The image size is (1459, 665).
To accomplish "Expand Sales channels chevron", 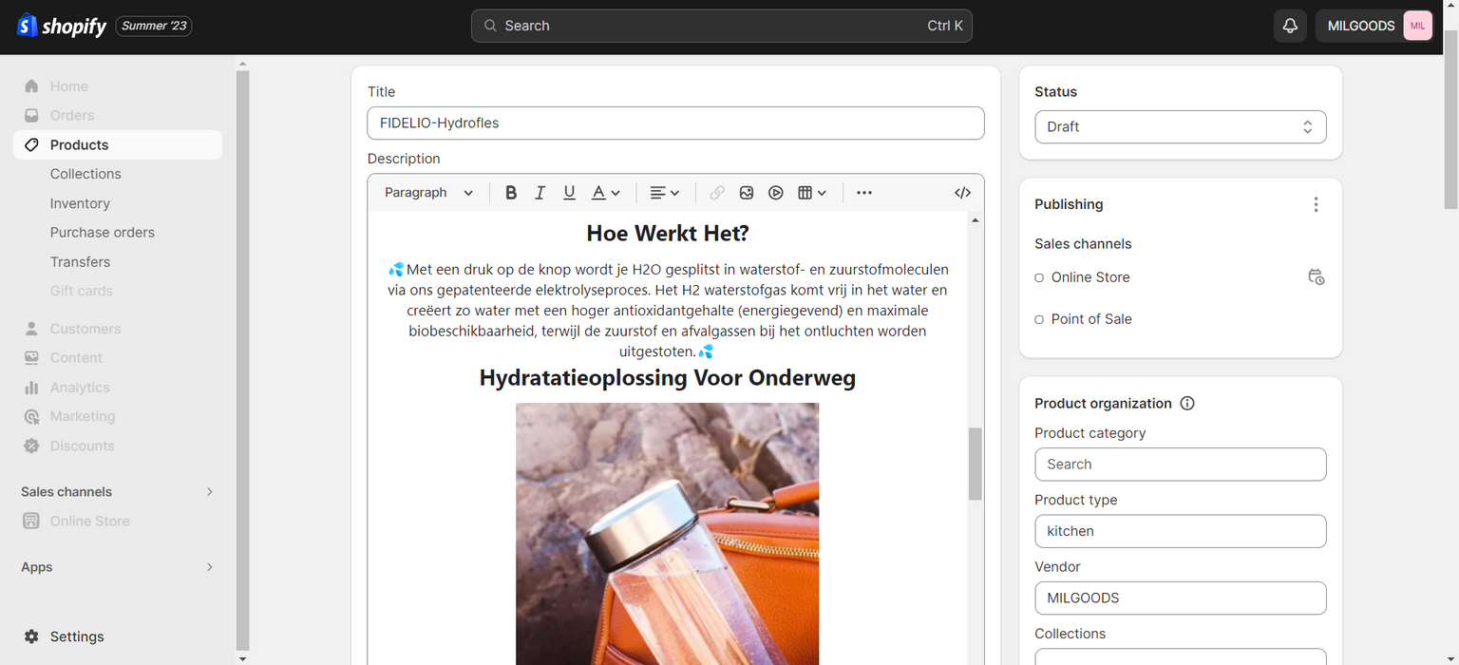I will pyautogui.click(x=210, y=492).
